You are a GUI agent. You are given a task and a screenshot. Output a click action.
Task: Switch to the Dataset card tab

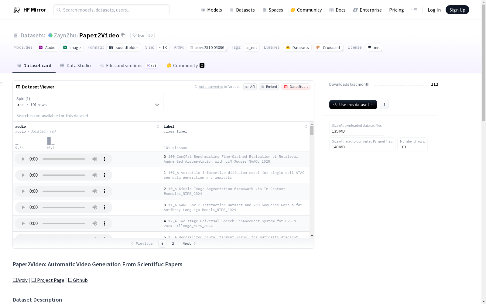(x=34, y=66)
